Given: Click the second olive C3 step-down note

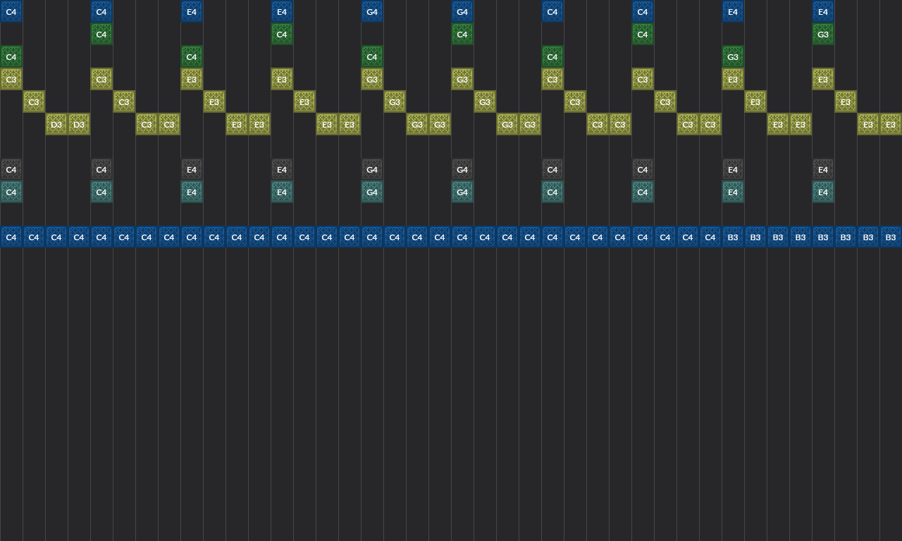Looking at the screenshot, I should (x=34, y=101).
